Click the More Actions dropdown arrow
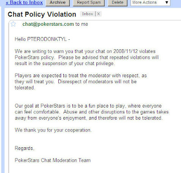 click(167, 3)
